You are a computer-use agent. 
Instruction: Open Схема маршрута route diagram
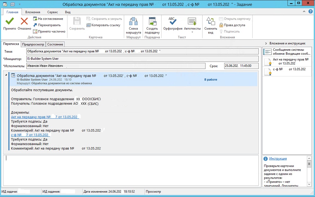[133, 22]
